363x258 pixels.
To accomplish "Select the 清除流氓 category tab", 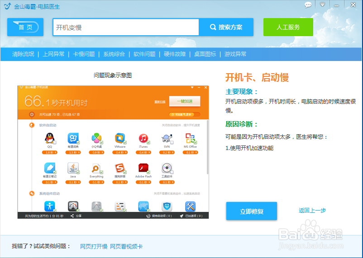I will click(23, 54).
